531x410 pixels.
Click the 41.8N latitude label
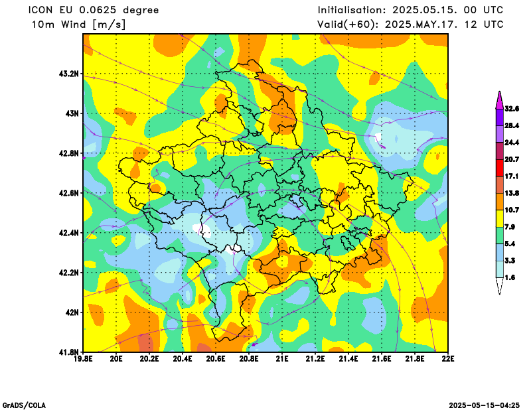click(x=69, y=352)
